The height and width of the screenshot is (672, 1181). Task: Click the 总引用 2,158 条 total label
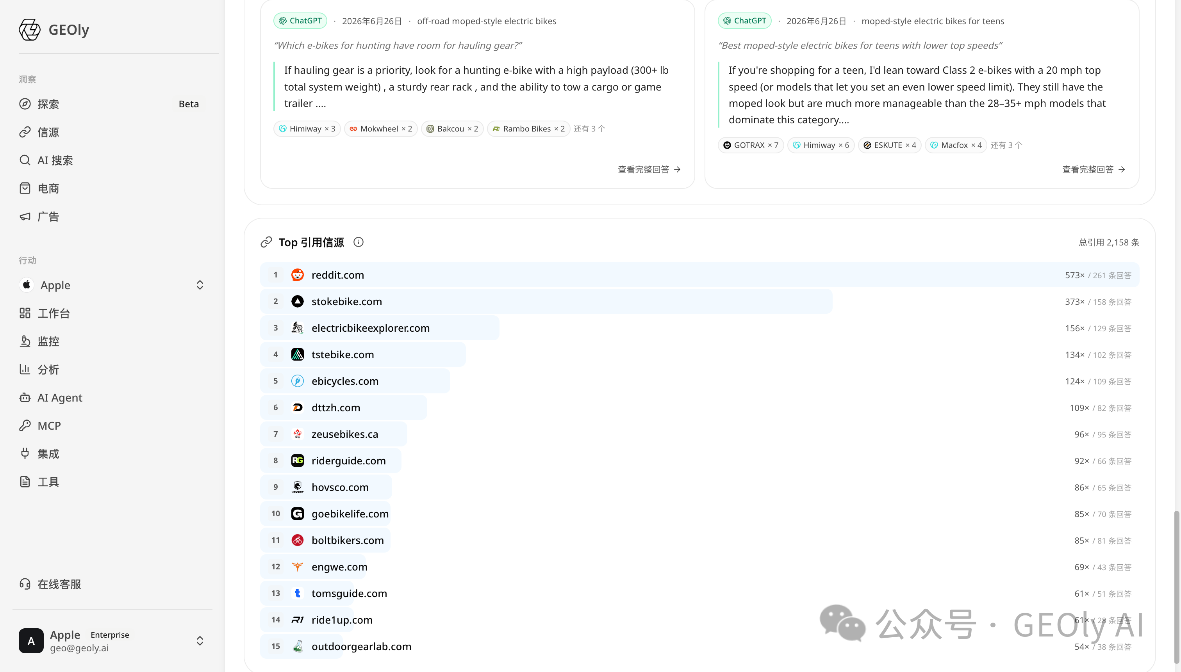(1109, 242)
